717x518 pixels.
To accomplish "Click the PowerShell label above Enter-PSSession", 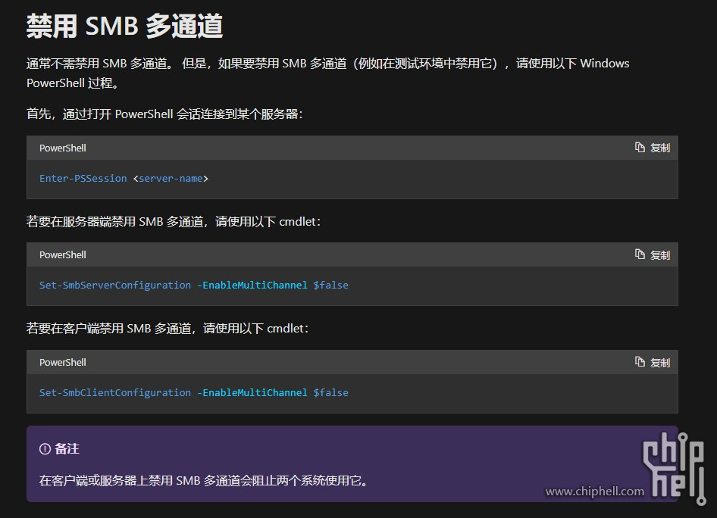I will click(63, 148).
